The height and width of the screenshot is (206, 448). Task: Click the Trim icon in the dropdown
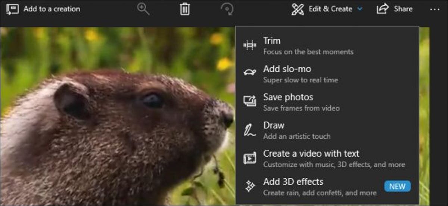click(250, 45)
